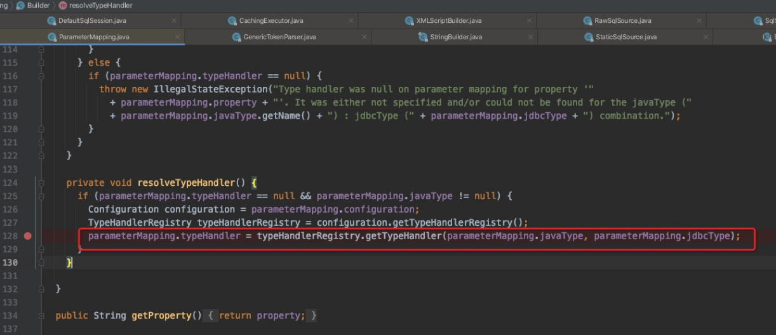Click resolveTypeHandler method declaration name
The width and height of the screenshot is (776, 335).
click(x=186, y=183)
